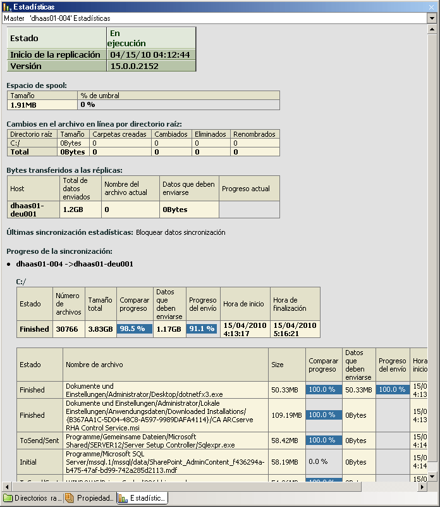Click the 'En ejecución' status value
This screenshot has height=507, width=440.
[x=126, y=38]
